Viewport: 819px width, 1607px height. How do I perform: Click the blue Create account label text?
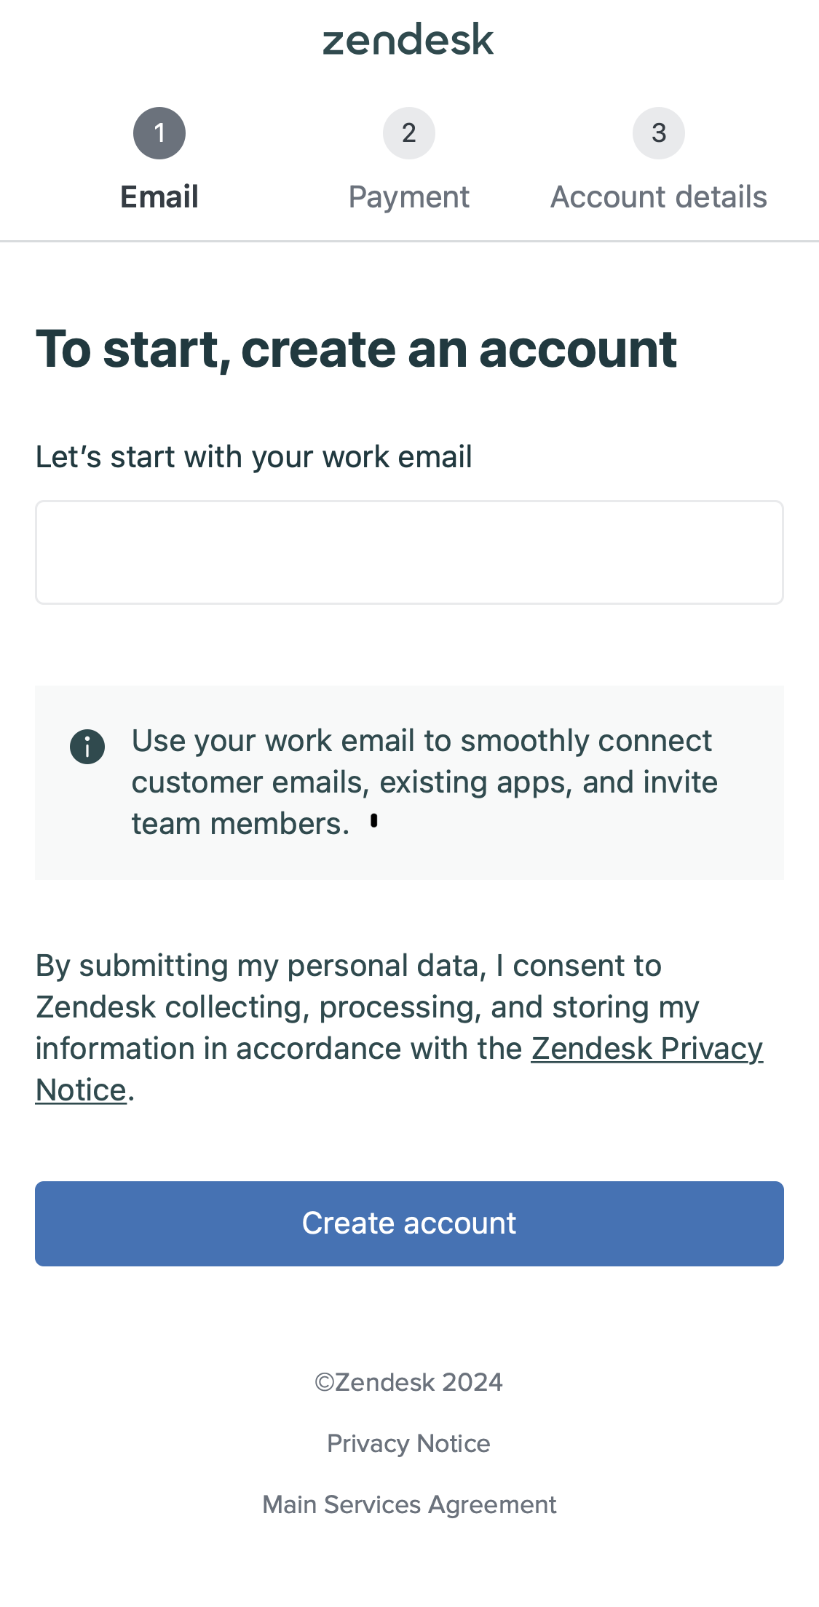click(x=409, y=1223)
